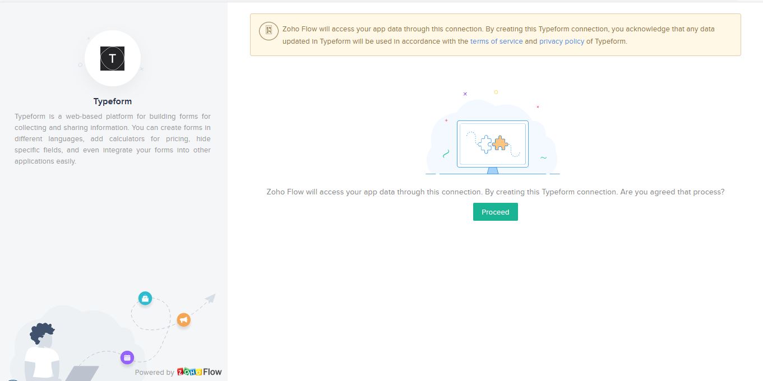This screenshot has height=381, width=763.
Task: Click the orange megaphone icon
Action: [183, 320]
